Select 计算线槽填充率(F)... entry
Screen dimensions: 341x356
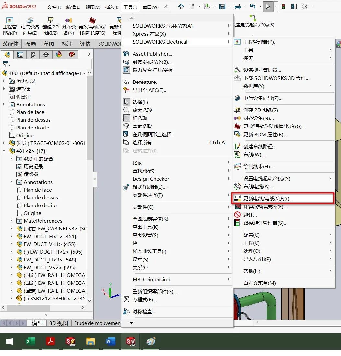point(283,206)
